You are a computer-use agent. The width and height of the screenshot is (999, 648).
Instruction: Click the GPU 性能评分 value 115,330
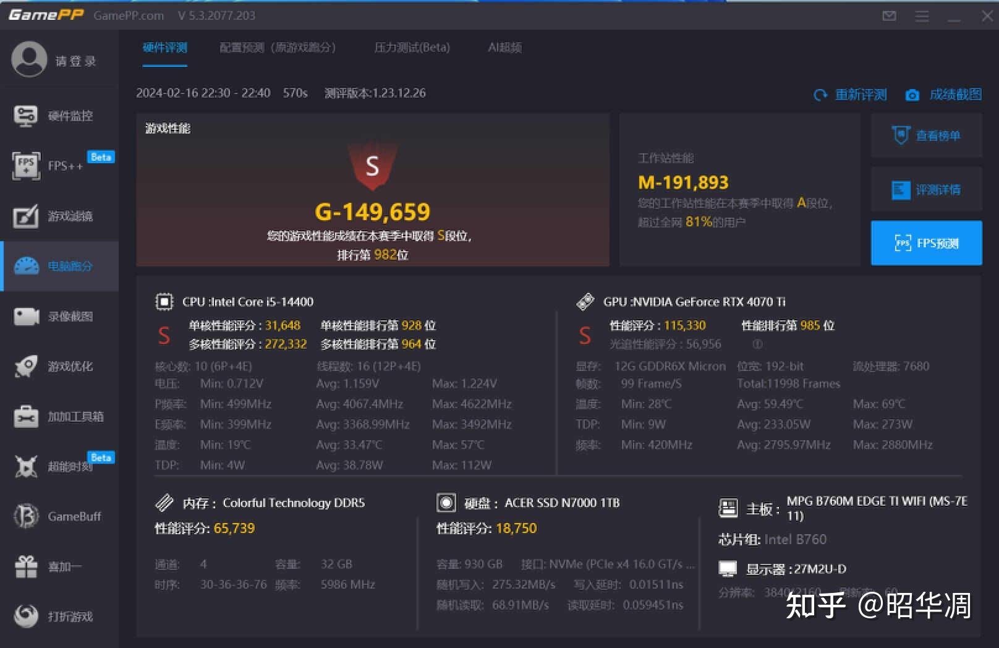pyautogui.click(x=685, y=325)
